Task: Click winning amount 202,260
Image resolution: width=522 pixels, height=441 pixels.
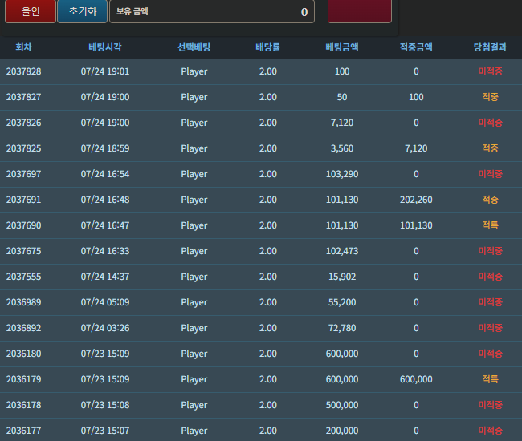Action: [416, 200]
